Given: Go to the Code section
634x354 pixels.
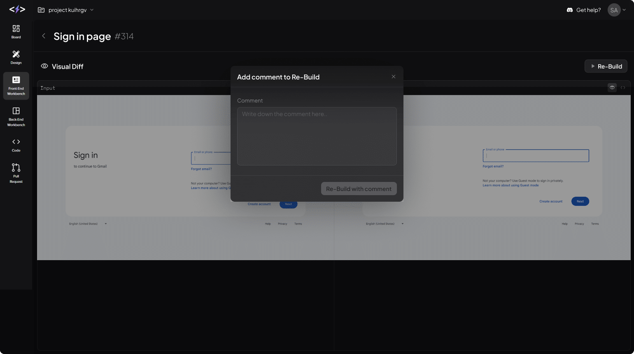Looking at the screenshot, I should [16, 145].
